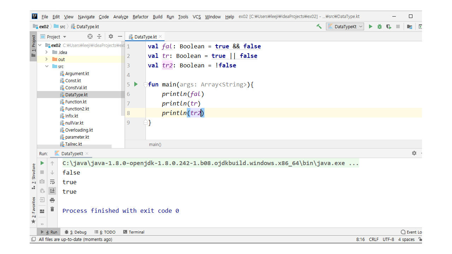The image size is (452, 254).
Task: Toggle Scroll to End in Run console
Action: 52,191
